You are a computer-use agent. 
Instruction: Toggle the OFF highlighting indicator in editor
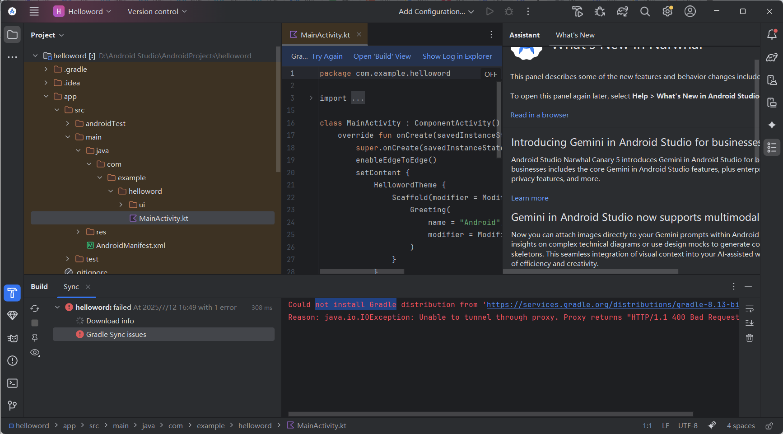pyautogui.click(x=490, y=74)
